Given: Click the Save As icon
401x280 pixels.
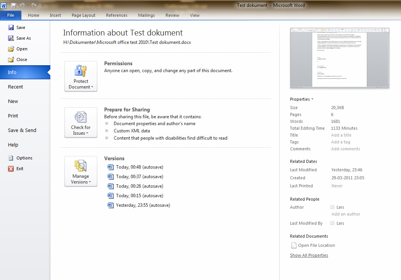Looking at the screenshot, I should 11,38.
